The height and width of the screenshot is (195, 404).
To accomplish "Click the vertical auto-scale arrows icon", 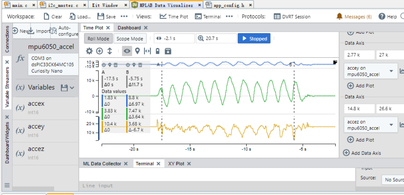I will coord(110,51).
